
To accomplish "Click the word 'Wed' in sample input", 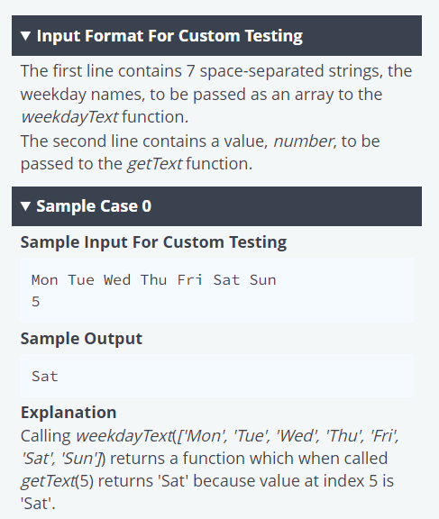I will click(x=117, y=280).
